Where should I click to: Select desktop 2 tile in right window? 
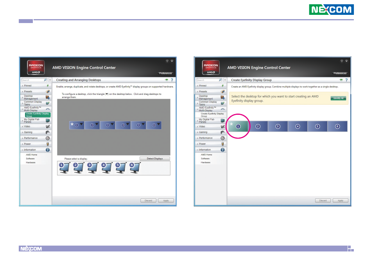(x=258, y=127)
